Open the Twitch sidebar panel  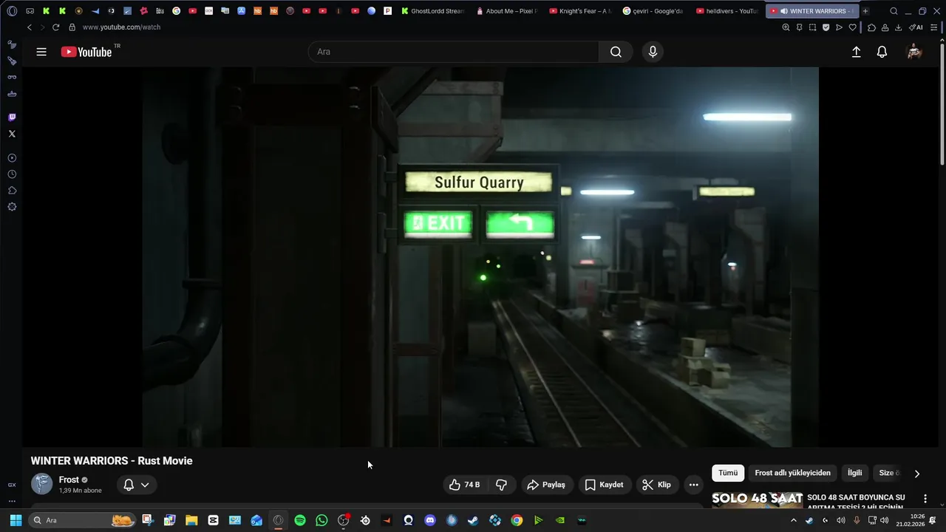pyautogui.click(x=12, y=117)
